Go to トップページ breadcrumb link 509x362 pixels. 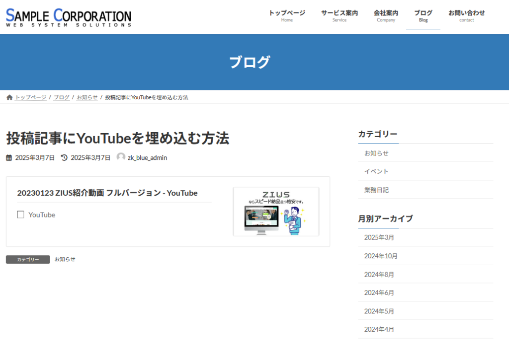pos(31,97)
